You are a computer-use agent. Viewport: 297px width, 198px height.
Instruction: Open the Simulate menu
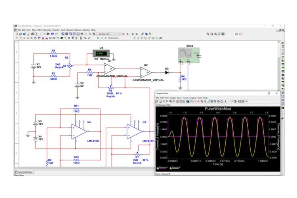click(x=47, y=30)
